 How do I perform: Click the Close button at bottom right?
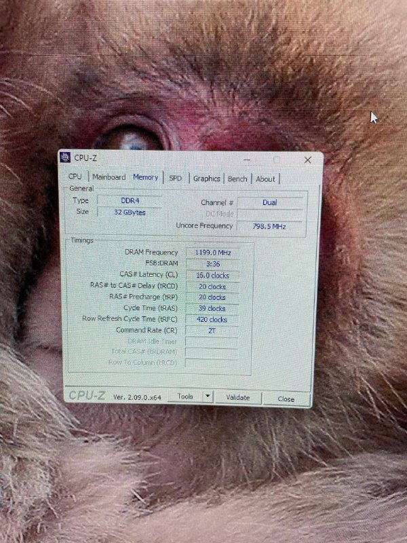tap(286, 399)
